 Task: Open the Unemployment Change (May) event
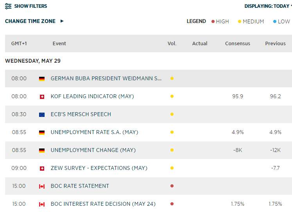(93, 150)
